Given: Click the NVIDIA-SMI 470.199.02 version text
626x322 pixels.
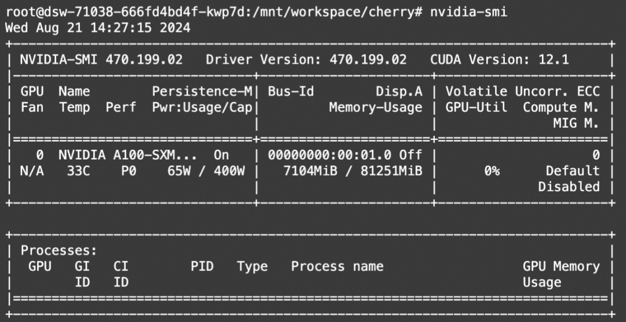Looking at the screenshot, I should coord(101,60).
